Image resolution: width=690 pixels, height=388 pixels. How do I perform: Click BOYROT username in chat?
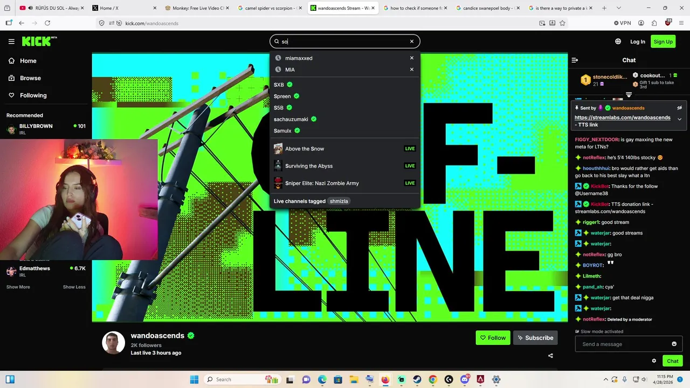(592, 265)
